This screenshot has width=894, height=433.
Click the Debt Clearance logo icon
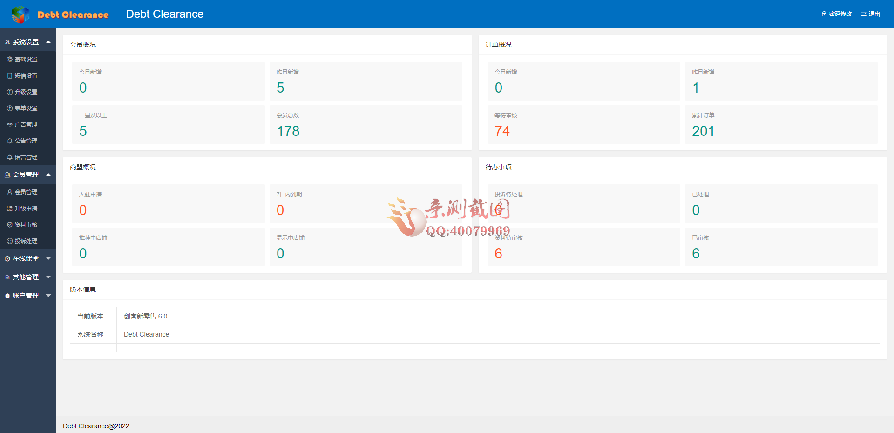[20, 14]
